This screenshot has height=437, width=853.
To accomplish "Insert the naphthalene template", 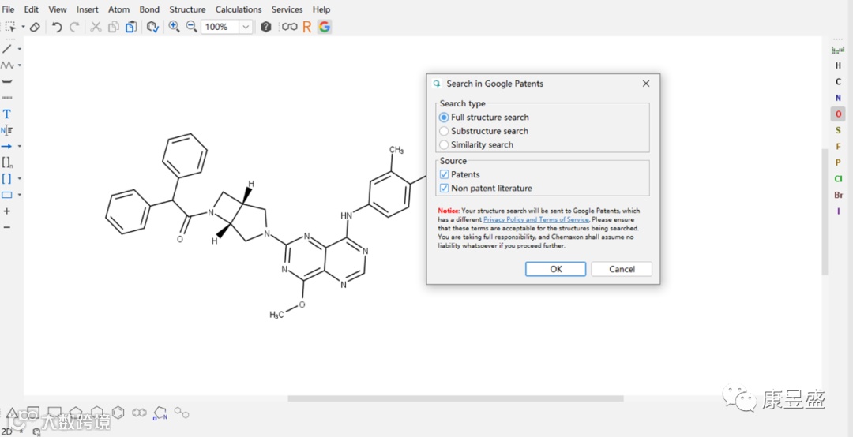I will [139, 413].
